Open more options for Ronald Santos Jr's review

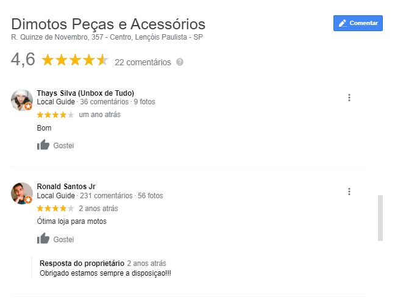[x=349, y=192]
